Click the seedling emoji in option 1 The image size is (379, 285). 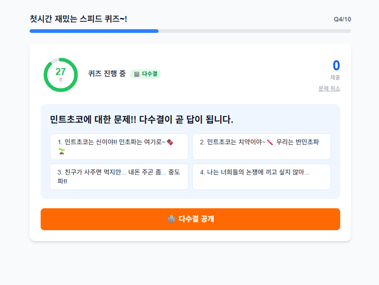62,151
